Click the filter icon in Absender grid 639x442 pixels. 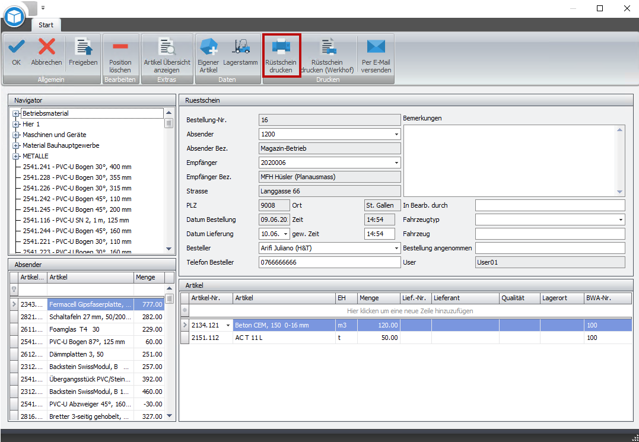tap(14, 290)
